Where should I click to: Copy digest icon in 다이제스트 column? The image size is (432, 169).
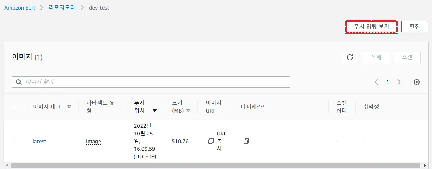click(x=246, y=141)
